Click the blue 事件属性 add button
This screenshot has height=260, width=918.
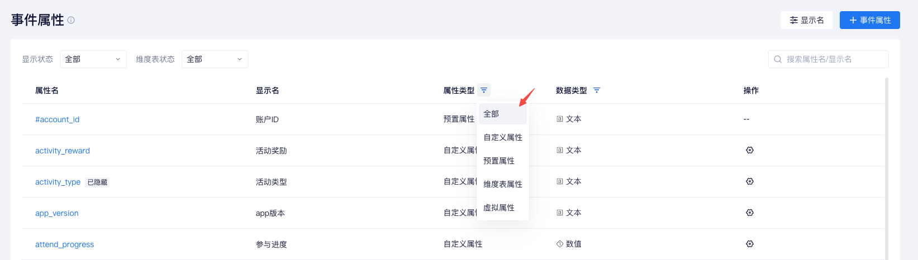pyautogui.click(x=870, y=20)
